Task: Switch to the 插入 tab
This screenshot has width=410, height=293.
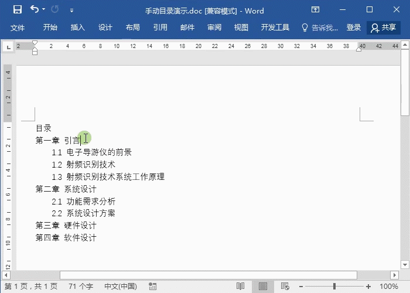Action: (x=78, y=27)
